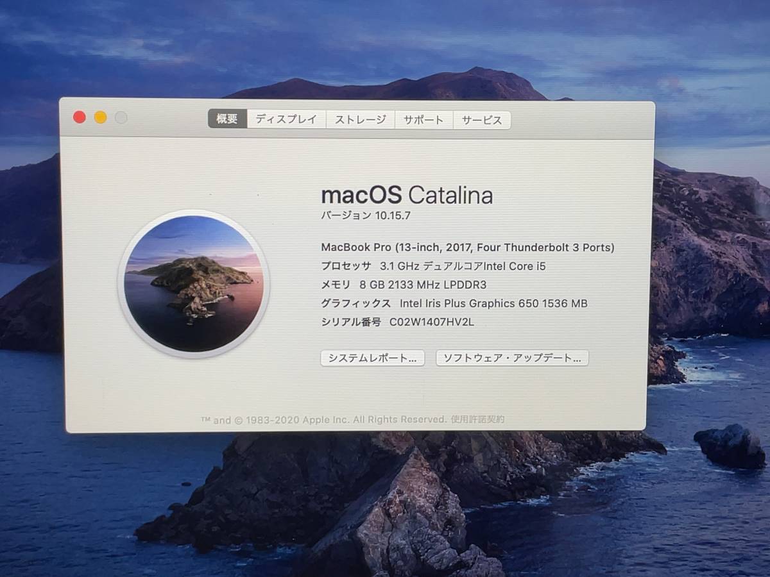Open the 使用許諾契約 license link

click(477, 419)
